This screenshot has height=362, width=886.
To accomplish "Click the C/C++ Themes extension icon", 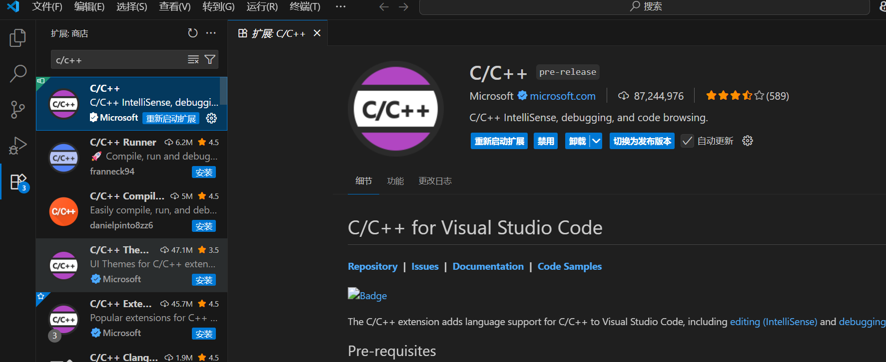I will [64, 265].
